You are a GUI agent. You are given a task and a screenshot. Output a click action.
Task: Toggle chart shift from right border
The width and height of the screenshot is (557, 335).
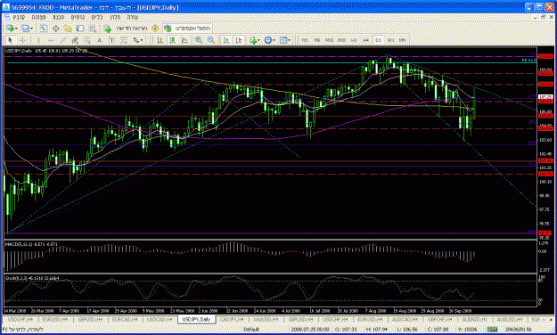(238, 40)
